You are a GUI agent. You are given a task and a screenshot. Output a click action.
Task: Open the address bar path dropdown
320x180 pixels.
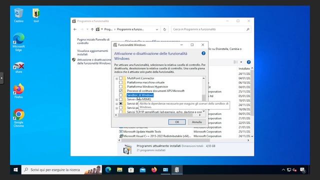pos(157,29)
